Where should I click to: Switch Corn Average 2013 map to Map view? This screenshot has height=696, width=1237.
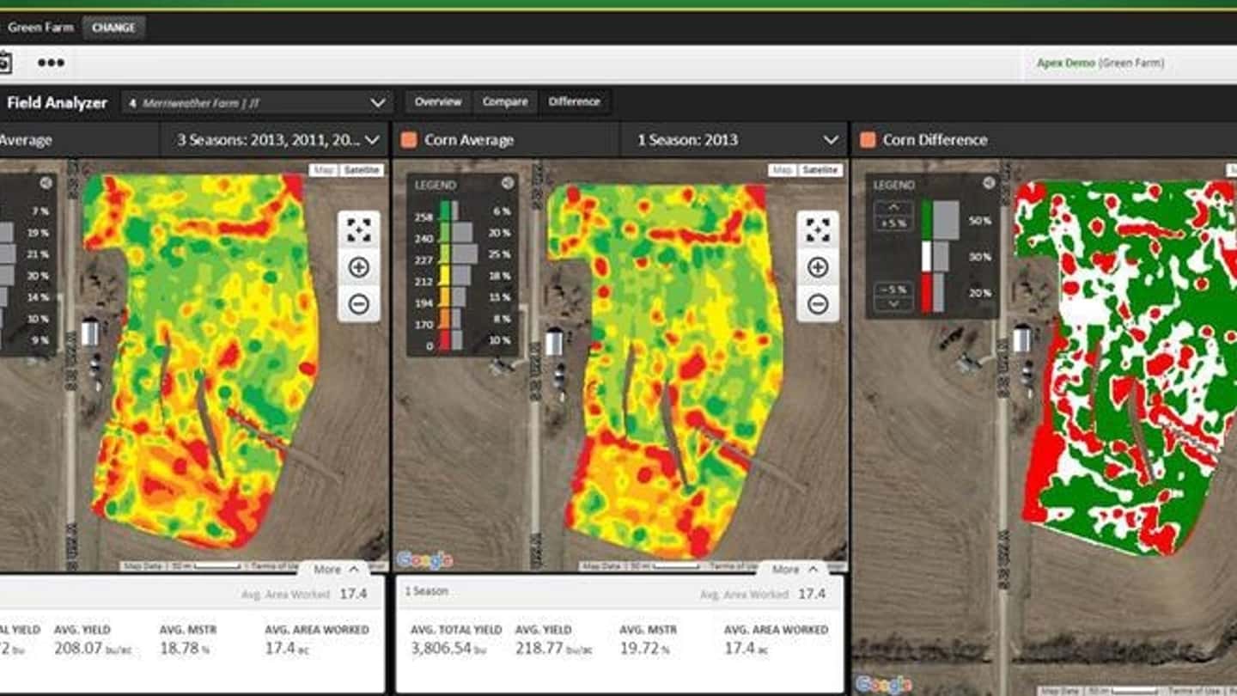[783, 170]
